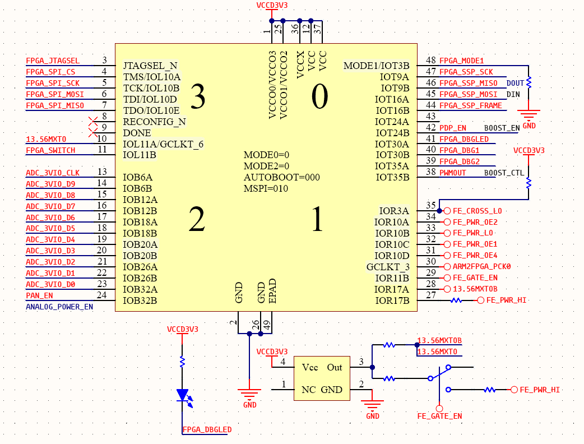Select the FPGA_JTAGSEL net label
The height and width of the screenshot is (444, 584).
click(53, 61)
